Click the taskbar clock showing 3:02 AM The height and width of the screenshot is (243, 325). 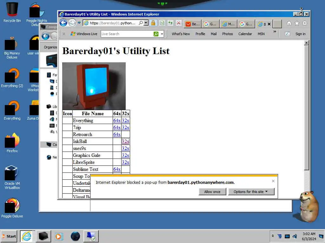[309, 236]
